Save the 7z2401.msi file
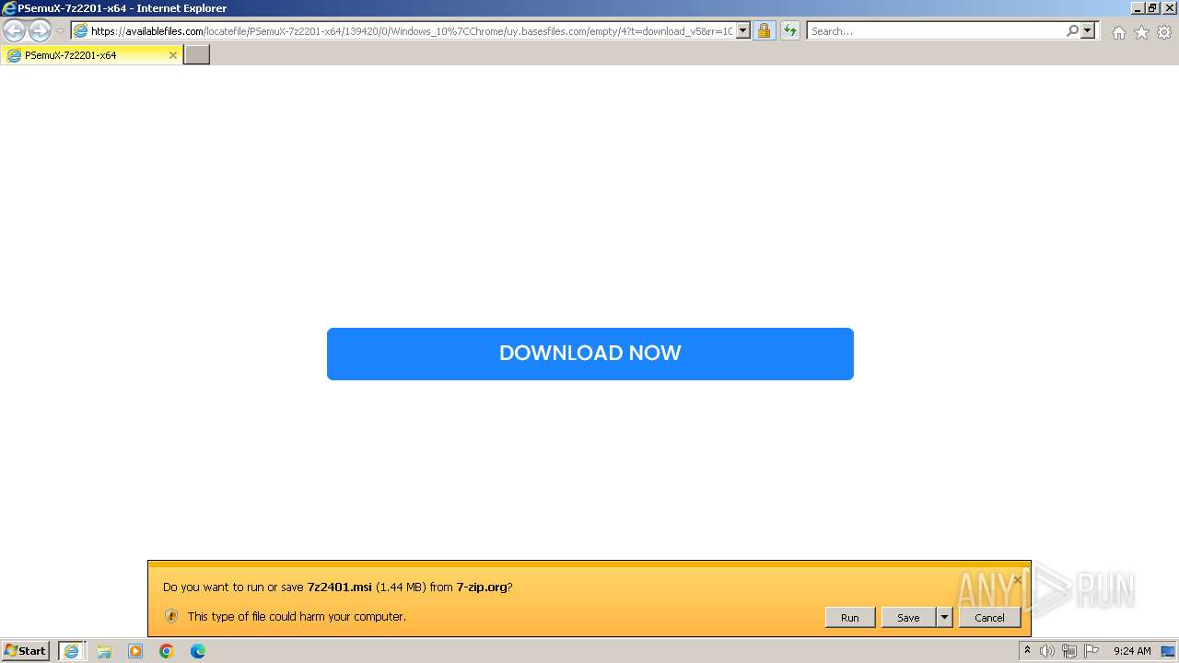The width and height of the screenshot is (1179, 663). (x=908, y=618)
